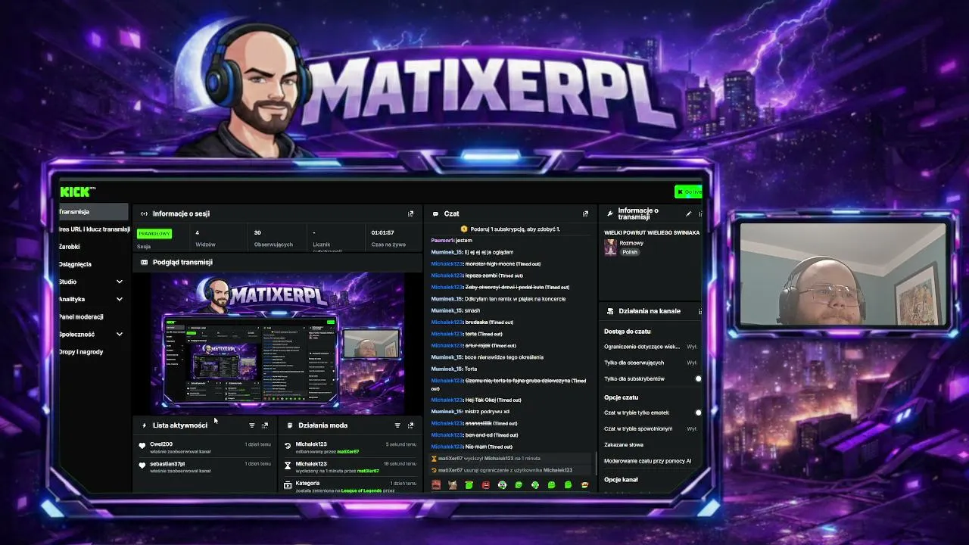Click the 4 Widzów count
The image size is (969, 545).
(x=198, y=232)
